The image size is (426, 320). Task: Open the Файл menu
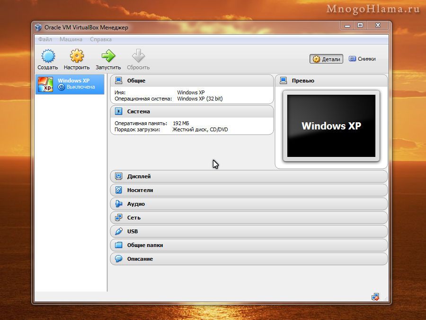point(45,39)
